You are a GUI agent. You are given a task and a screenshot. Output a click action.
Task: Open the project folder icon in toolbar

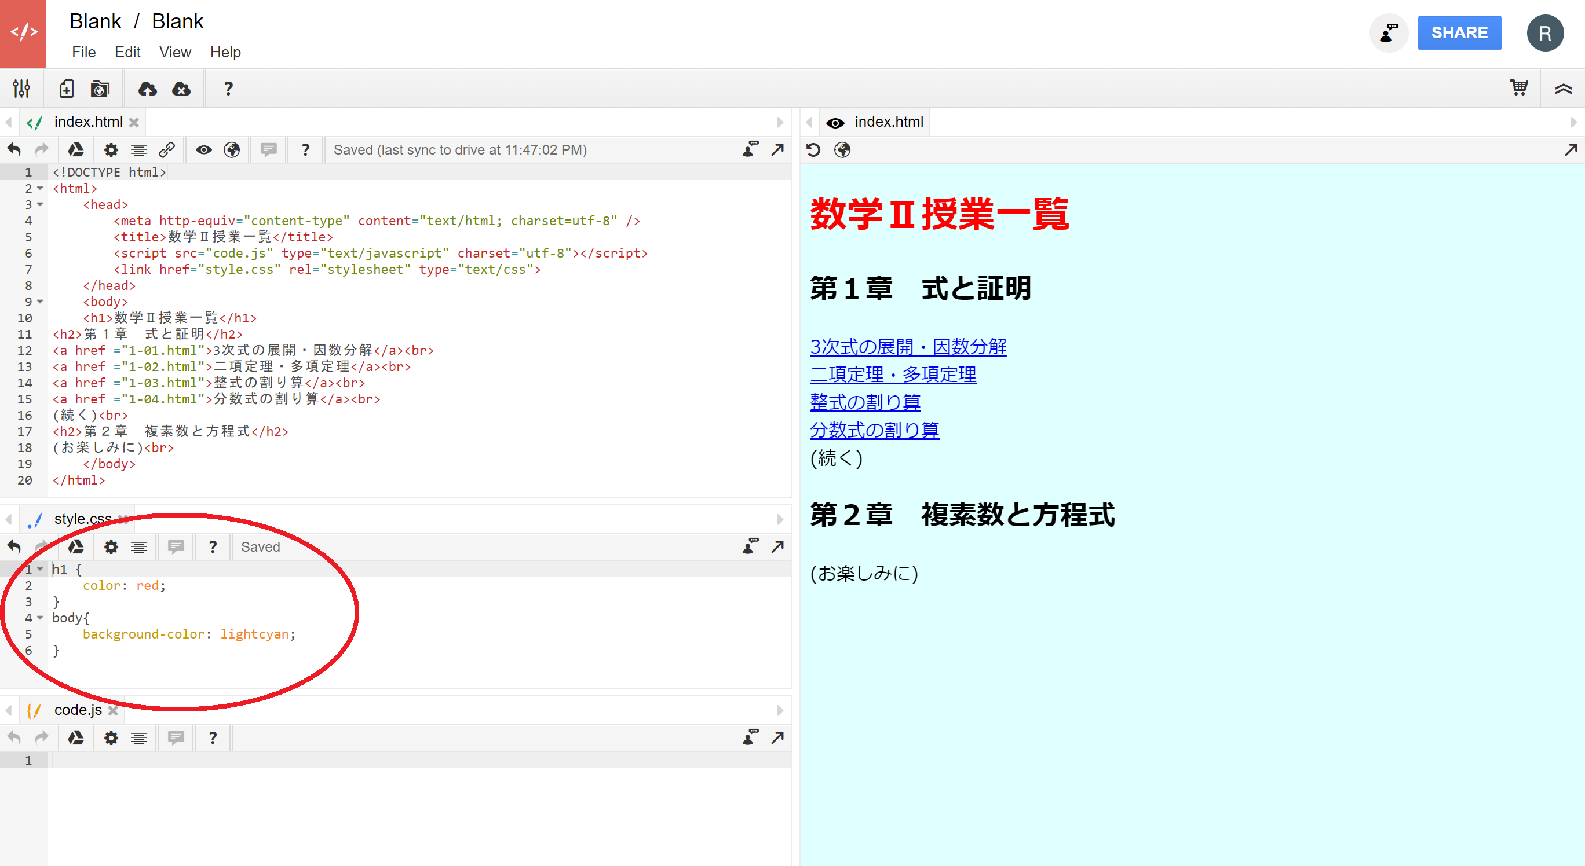pyautogui.click(x=100, y=89)
